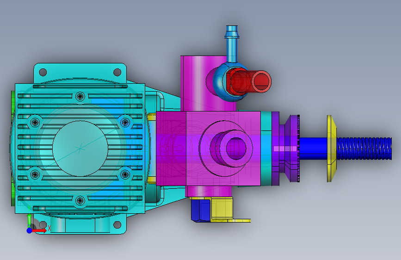
Task: Select the dark blue block beside yellow bracket
Action: pos(201,210)
